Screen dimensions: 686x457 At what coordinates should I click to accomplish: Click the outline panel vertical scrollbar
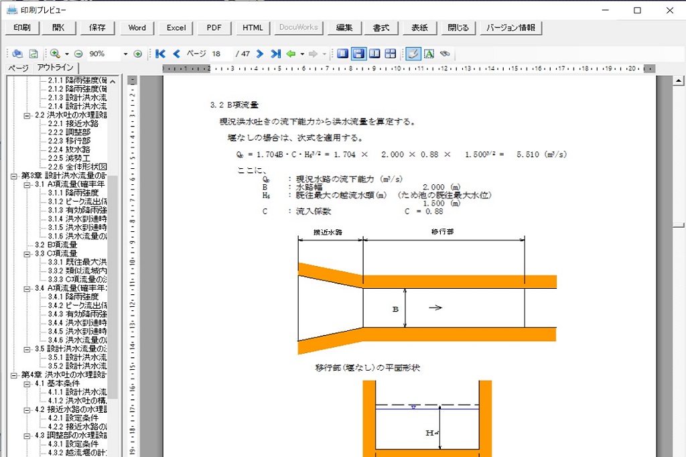113,287
